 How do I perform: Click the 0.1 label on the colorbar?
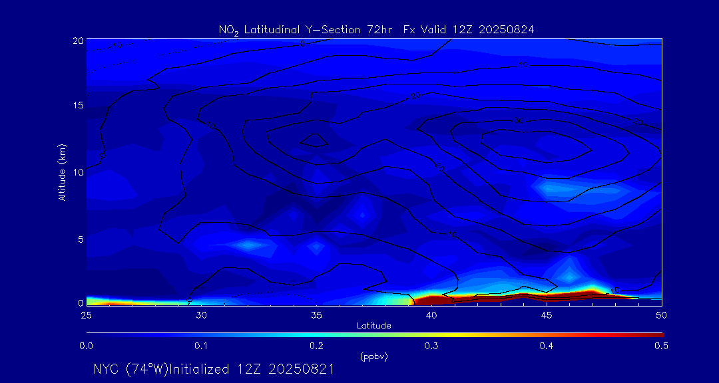pyautogui.click(x=201, y=346)
